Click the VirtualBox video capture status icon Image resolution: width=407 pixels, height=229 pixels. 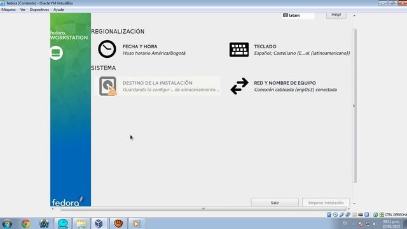coord(361,214)
